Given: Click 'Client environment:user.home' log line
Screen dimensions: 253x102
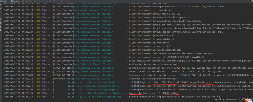Looking at the screenshot, I should tap(171, 53).
